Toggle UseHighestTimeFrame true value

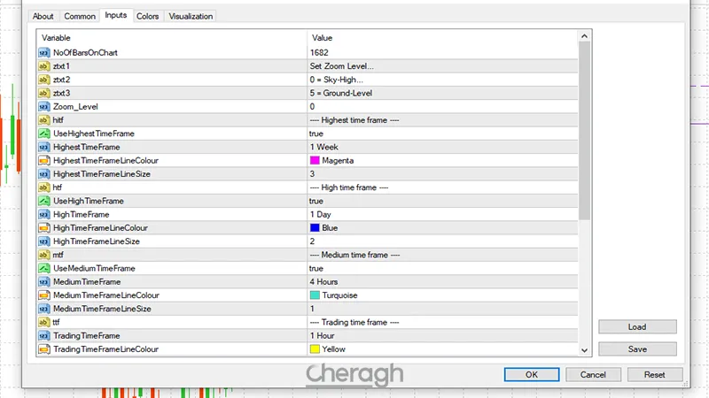pyautogui.click(x=316, y=134)
